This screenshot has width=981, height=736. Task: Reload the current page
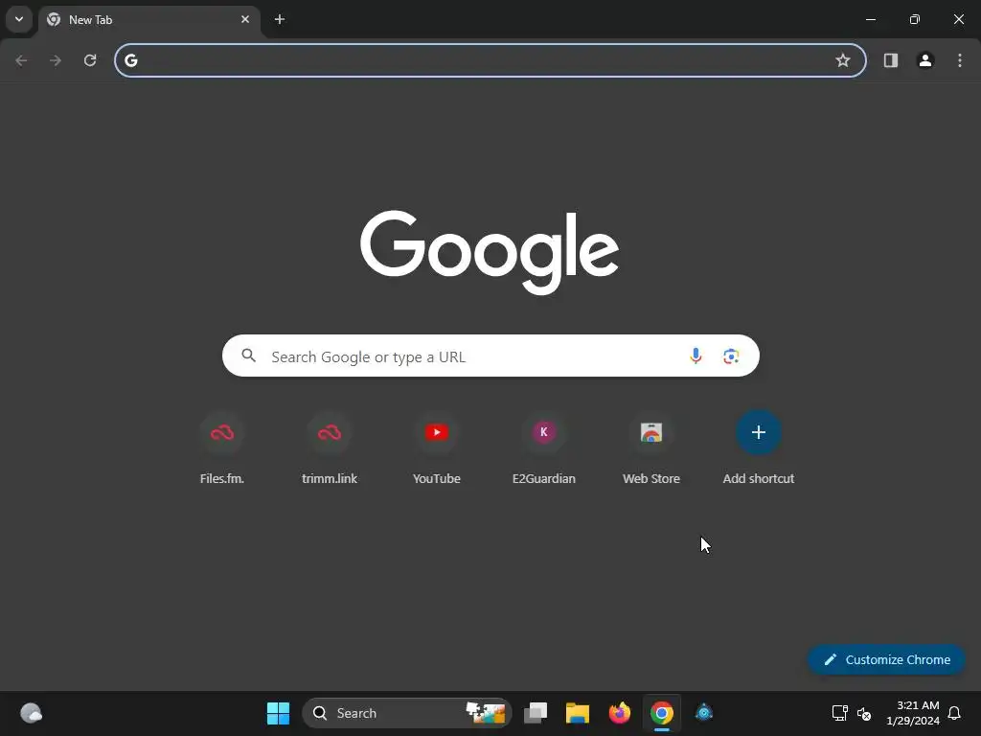[90, 60]
